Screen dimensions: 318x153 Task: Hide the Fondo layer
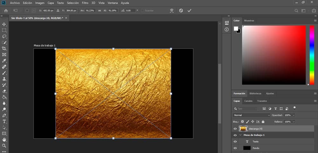point(235,148)
